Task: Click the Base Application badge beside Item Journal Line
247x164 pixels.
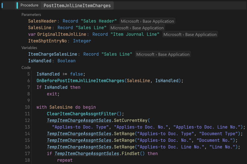Action: click(x=190, y=34)
